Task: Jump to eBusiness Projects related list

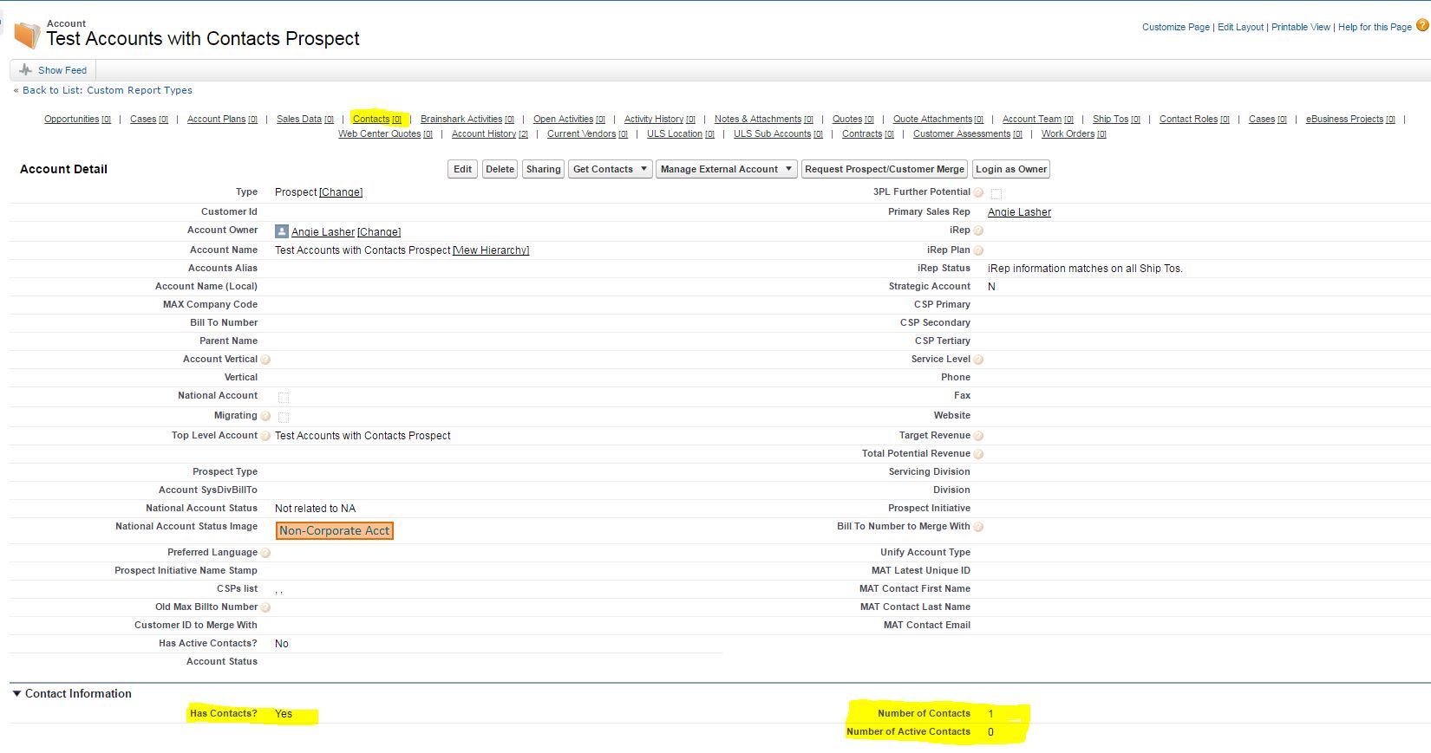Action: (x=1350, y=120)
